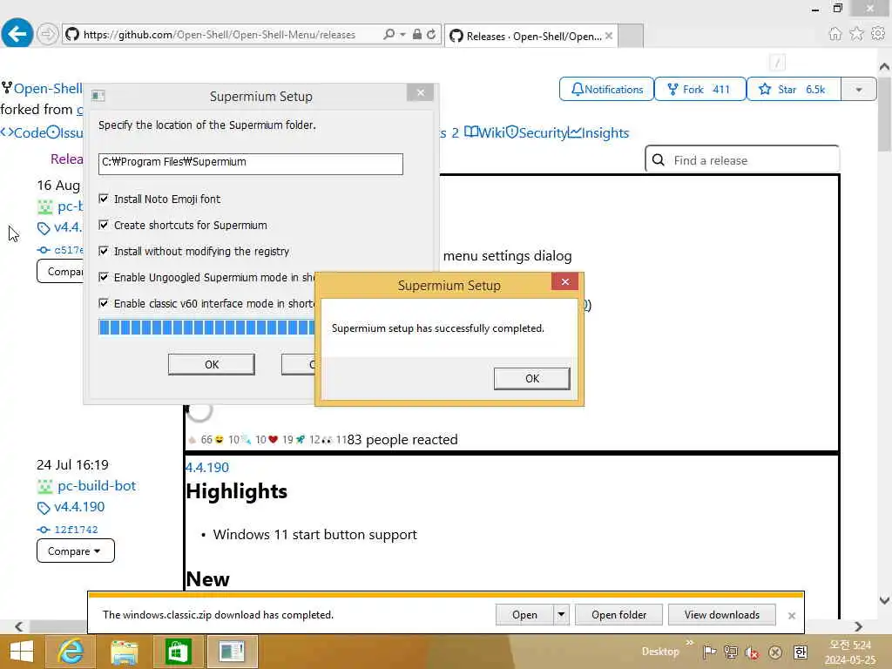Click the muted volume tray icon
Viewport: 892px width, 669px height.
(x=752, y=652)
